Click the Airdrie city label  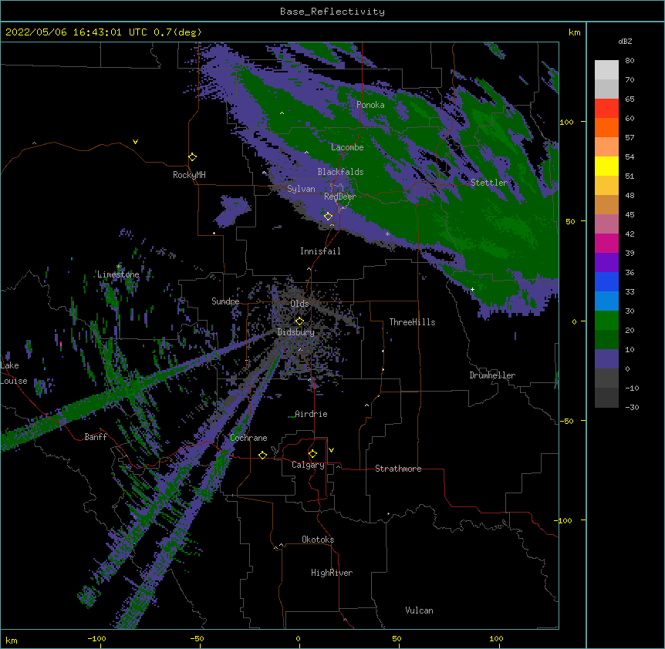click(x=311, y=414)
